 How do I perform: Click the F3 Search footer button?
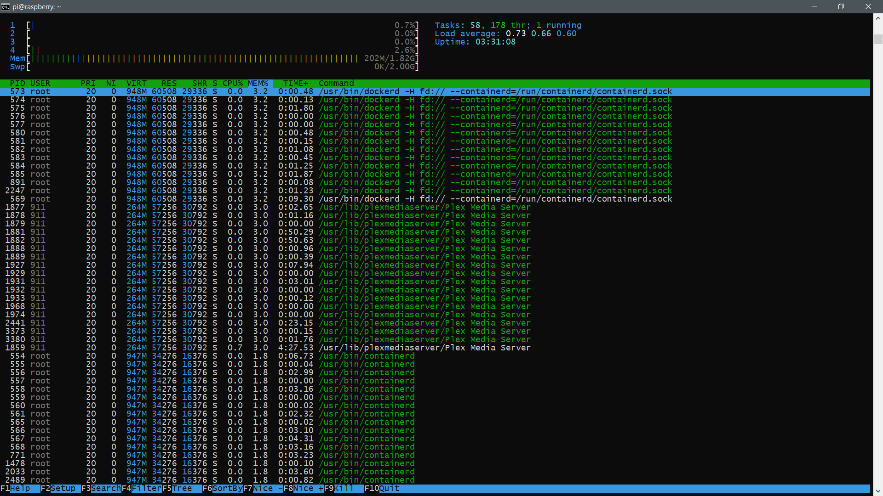coord(101,488)
